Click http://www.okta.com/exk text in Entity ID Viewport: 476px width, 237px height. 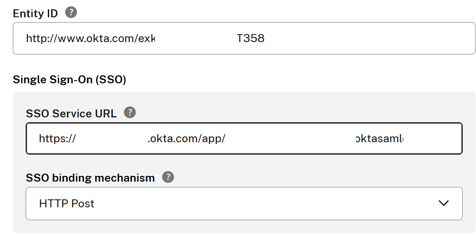click(90, 39)
